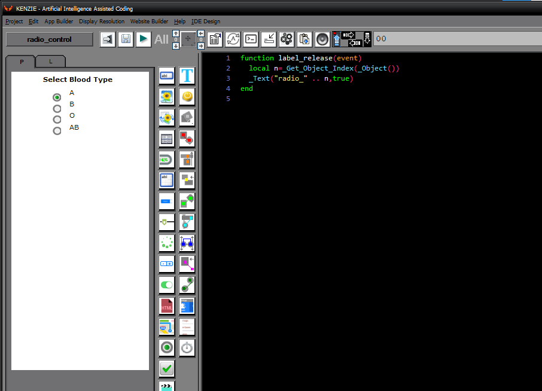Add the green toggle switch widget
542x391 pixels.
coord(167,285)
